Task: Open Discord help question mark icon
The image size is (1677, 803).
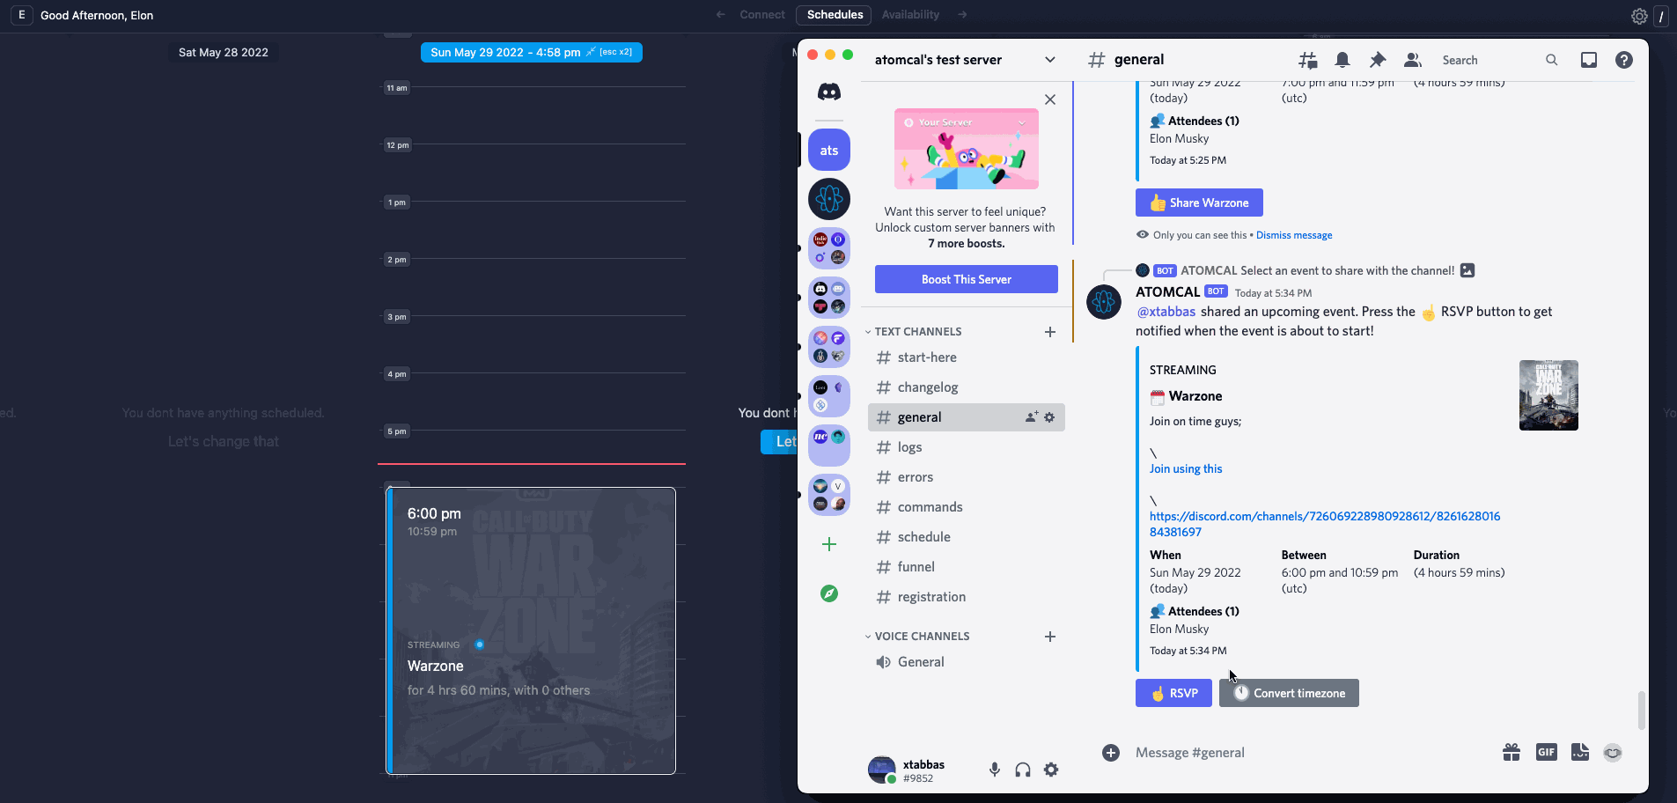Action: tap(1624, 60)
